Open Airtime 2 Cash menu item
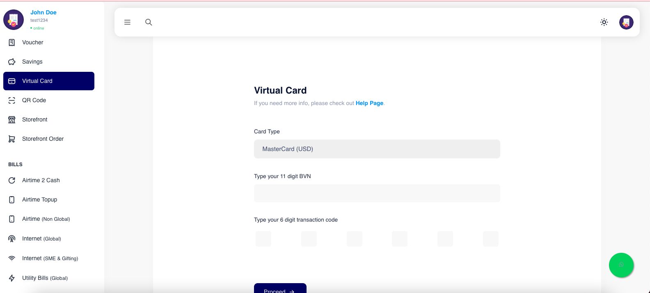Viewport: 650px width, 293px height. point(41,180)
